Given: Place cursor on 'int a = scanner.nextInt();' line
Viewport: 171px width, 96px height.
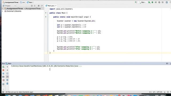Looking at the screenshot, I should tap(71, 25).
